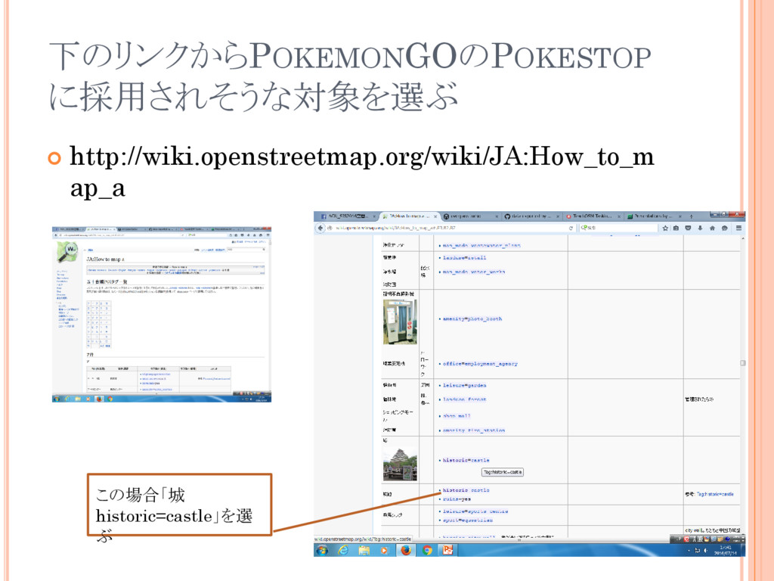This screenshot has width=774, height=581.
Task: Click the Firefox back arrow button
Action: click(x=320, y=228)
